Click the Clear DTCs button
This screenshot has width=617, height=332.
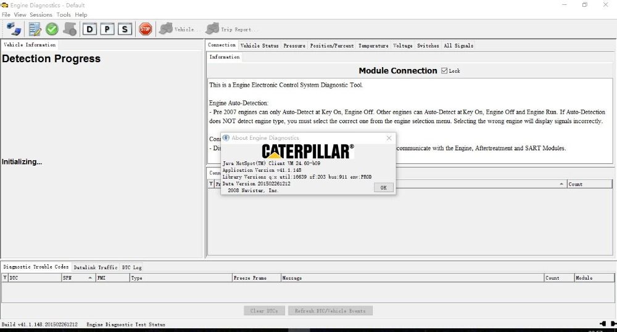click(x=264, y=311)
